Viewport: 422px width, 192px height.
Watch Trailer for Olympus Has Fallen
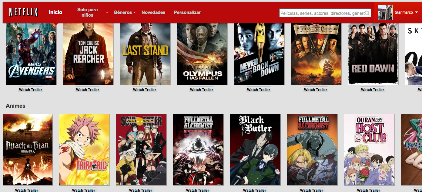(x=202, y=89)
